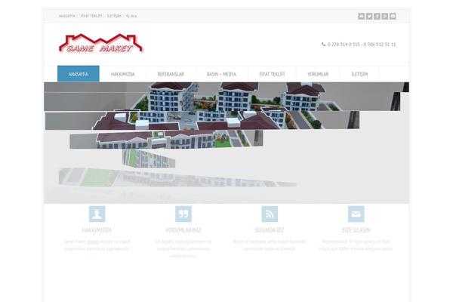Click the search magnifier icon in top bar
The image size is (453, 302).
pos(128,16)
